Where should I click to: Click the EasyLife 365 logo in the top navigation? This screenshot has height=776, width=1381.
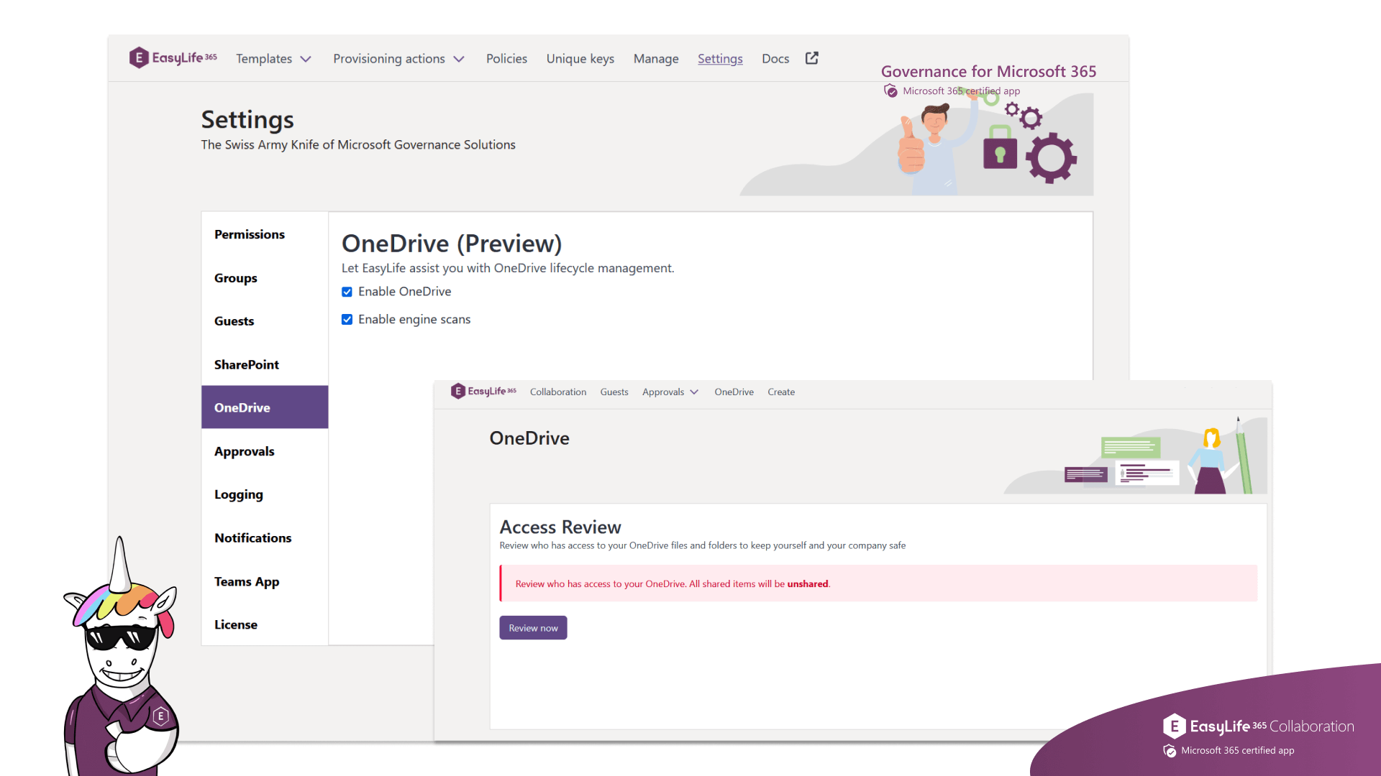point(173,58)
